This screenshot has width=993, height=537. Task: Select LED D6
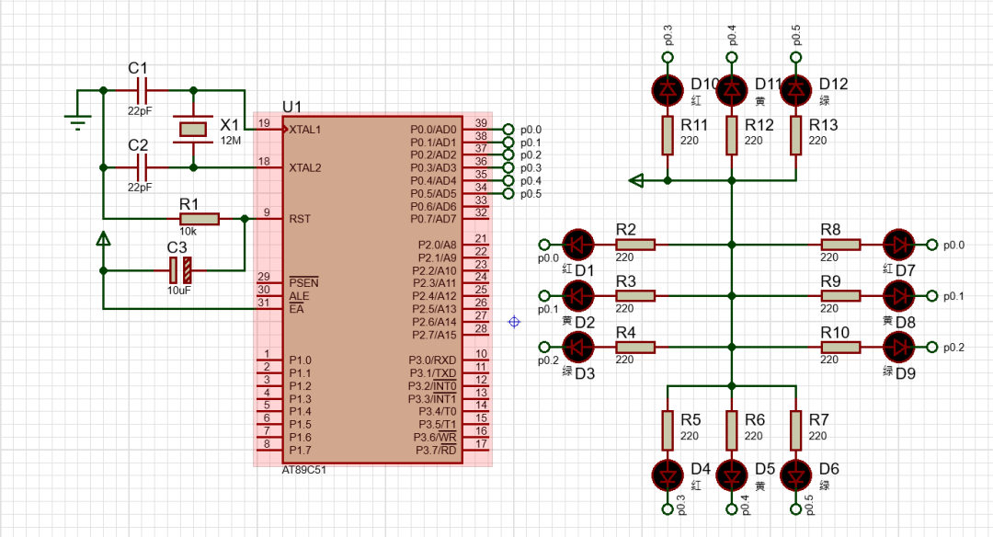click(796, 475)
